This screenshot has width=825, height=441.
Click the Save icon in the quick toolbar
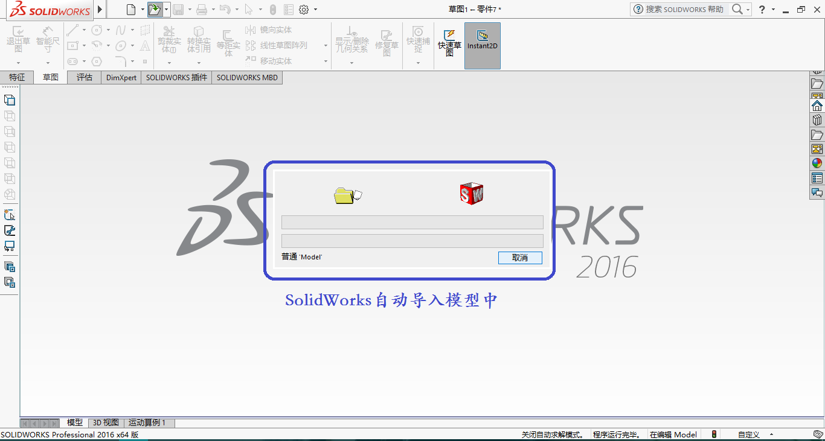pyautogui.click(x=178, y=9)
